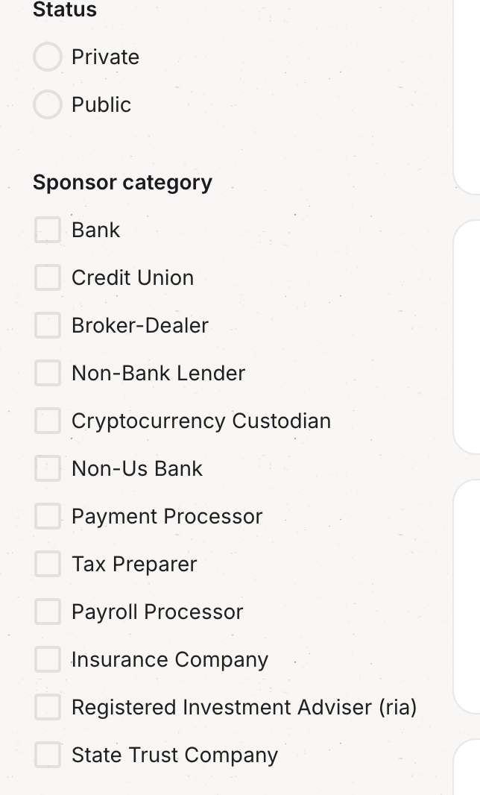
Task: Enable Registered Investment Adviser (ria) filter
Action: tap(47, 707)
